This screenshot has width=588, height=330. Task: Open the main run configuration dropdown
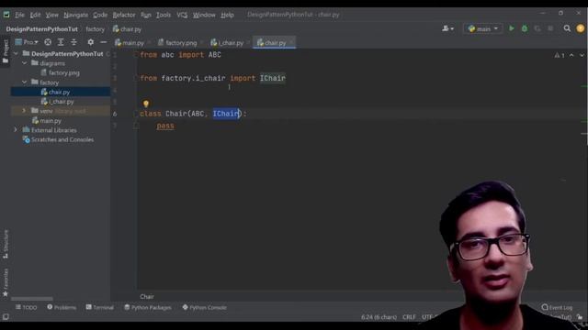(483, 28)
